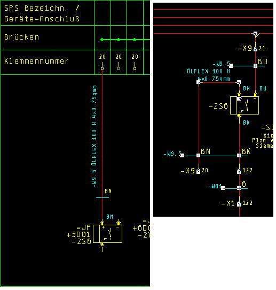Select the vertical -W9.5 ÖLFLEX 100 H cable label
Image resolution: width=276 pixels, height=290 pixels.
94,136
